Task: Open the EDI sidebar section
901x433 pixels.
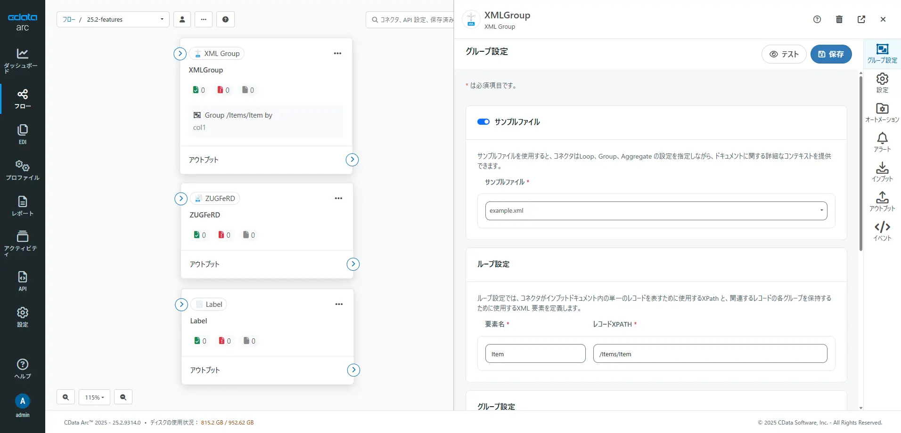Action: tap(22, 135)
